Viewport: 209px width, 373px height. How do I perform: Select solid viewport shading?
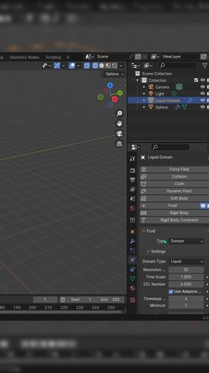102,66
